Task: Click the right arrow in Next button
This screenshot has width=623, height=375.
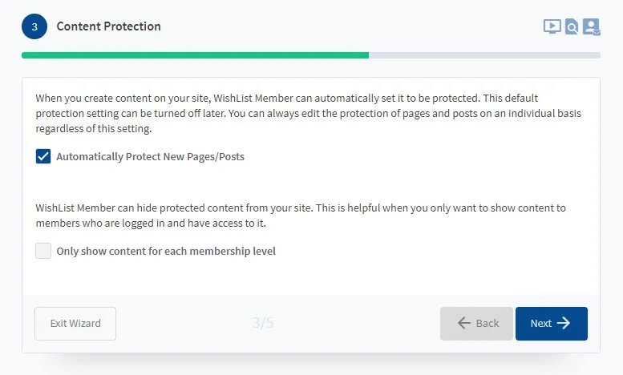Action: [564, 324]
